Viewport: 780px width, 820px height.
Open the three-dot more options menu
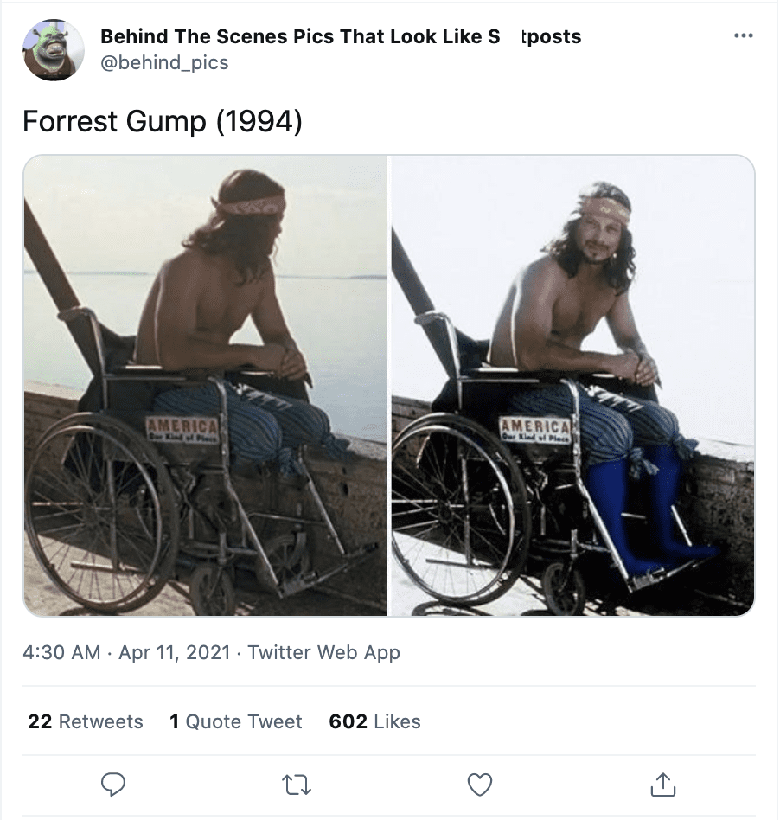pos(744,35)
